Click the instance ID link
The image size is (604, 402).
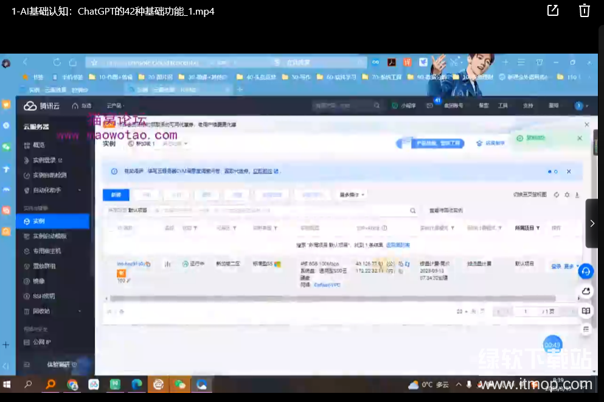pyautogui.click(x=131, y=264)
